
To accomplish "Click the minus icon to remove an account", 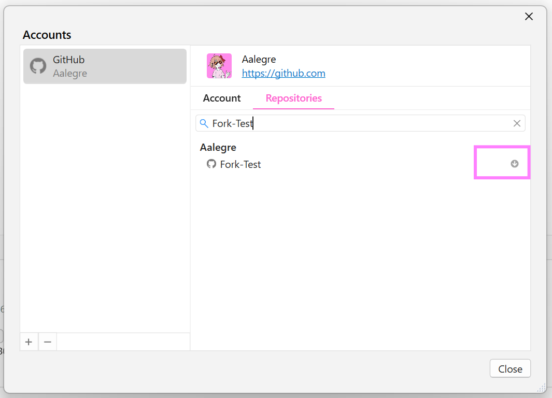I will coord(47,342).
